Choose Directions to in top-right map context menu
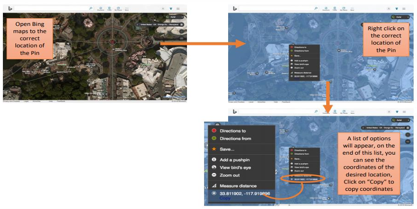 click(304, 48)
